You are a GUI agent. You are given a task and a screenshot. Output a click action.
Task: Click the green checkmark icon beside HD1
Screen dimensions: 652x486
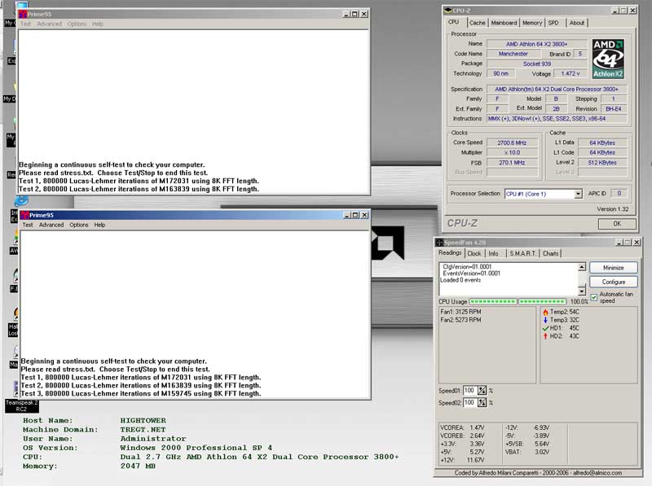click(x=545, y=328)
